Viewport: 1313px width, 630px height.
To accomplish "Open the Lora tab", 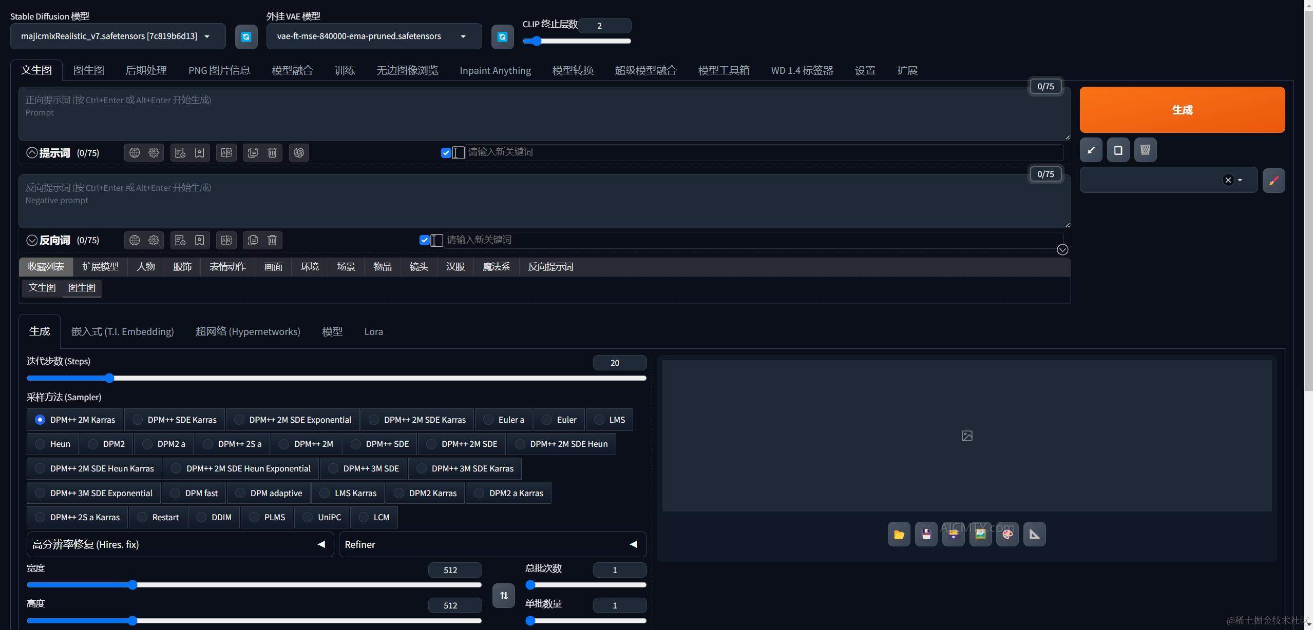I will (x=373, y=331).
